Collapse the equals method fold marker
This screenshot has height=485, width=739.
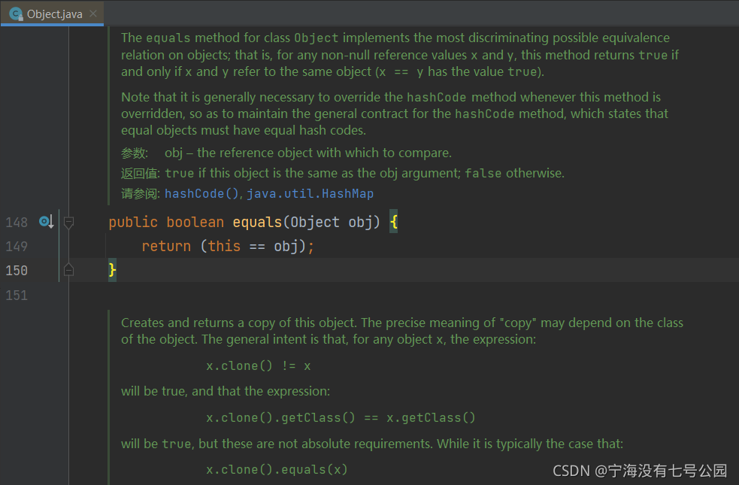(x=69, y=223)
